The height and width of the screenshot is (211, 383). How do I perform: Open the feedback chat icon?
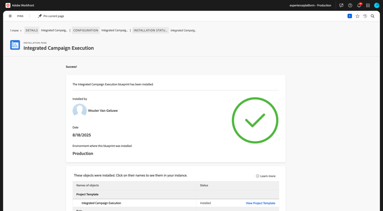341,6
